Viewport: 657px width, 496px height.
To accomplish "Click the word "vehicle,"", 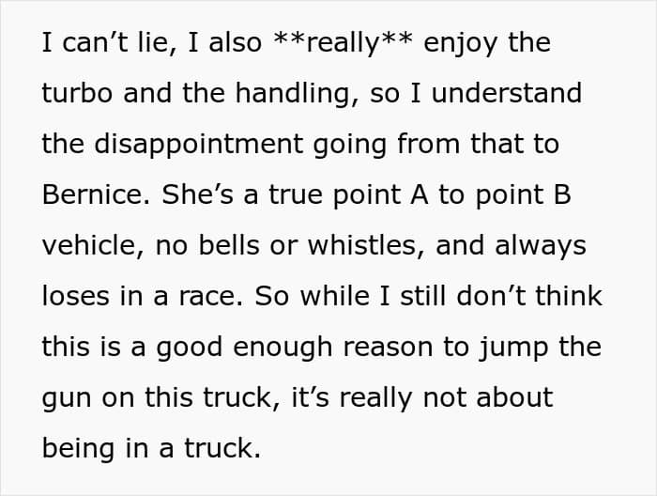I will 93,246.
